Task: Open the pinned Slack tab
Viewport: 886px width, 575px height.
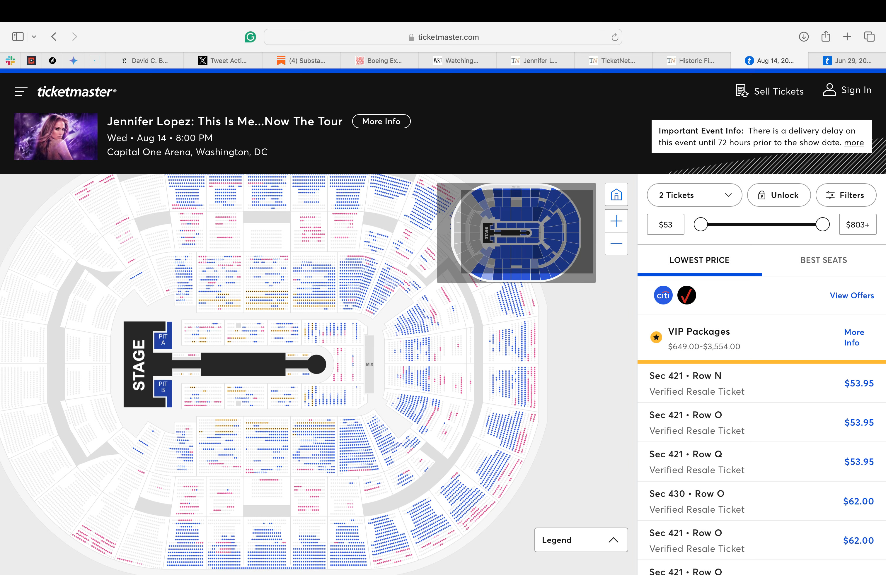Action: click(x=11, y=61)
